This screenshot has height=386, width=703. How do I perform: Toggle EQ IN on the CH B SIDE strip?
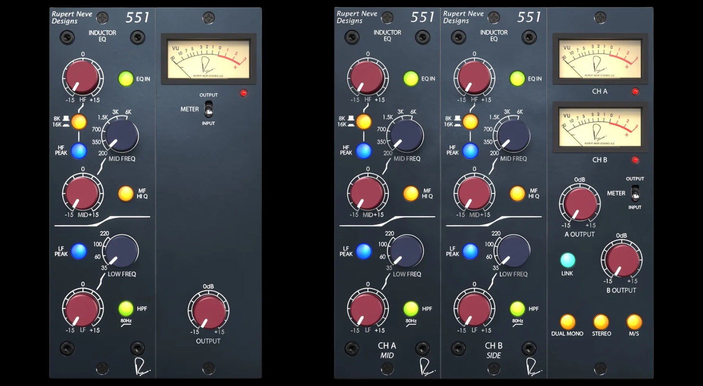point(517,79)
